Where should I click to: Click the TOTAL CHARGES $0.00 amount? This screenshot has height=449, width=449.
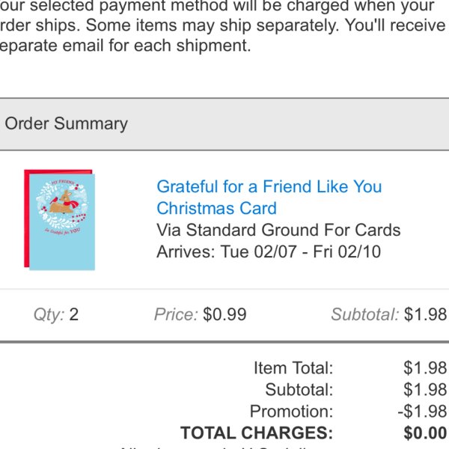[x=425, y=433]
